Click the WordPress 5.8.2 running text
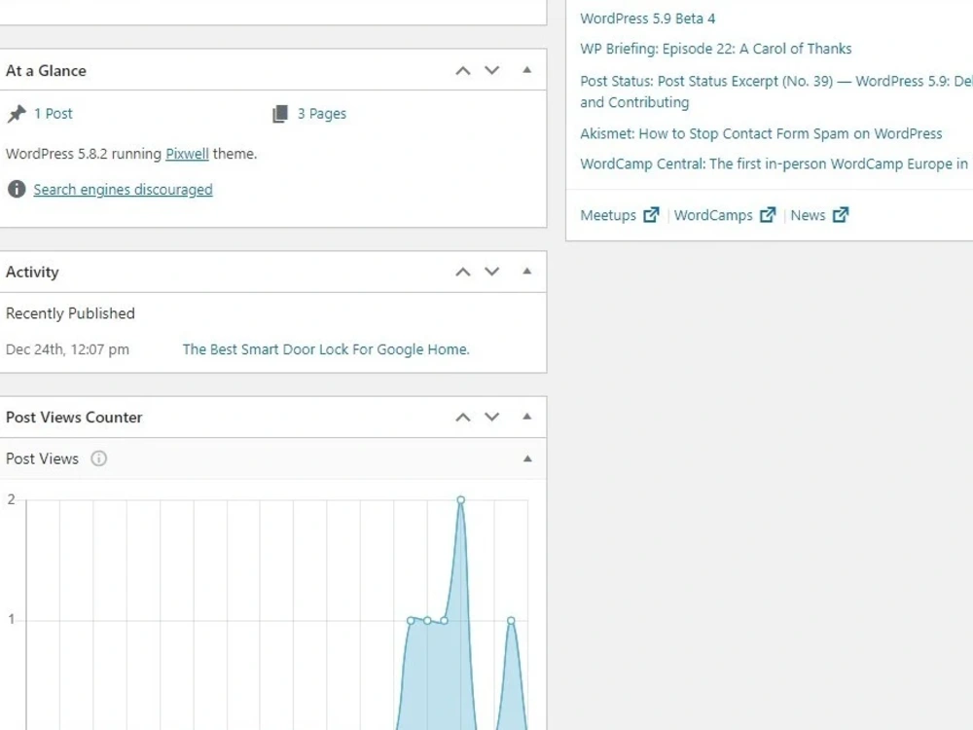The height and width of the screenshot is (730, 973). click(x=83, y=154)
